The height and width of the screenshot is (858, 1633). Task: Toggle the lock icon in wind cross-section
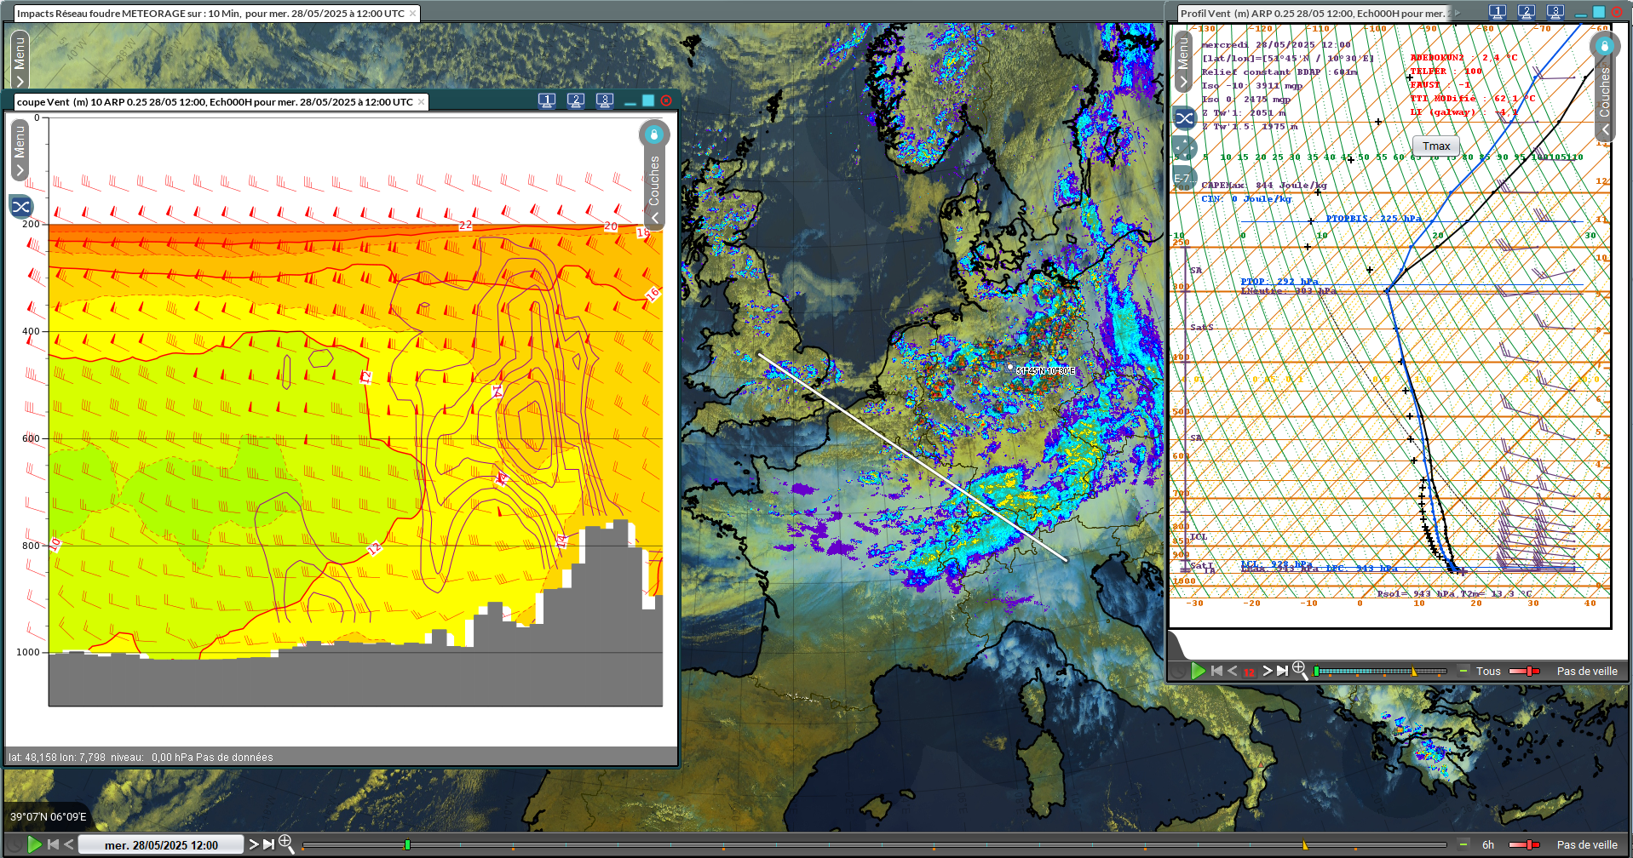tap(654, 134)
